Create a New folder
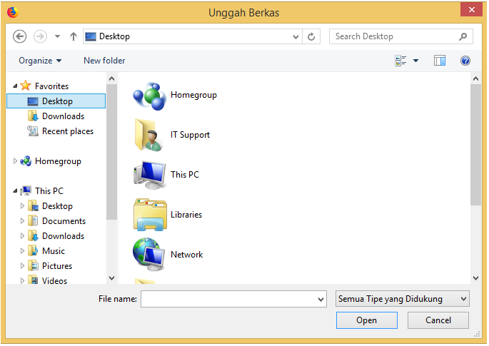The height and width of the screenshot is (346, 489). pos(104,61)
